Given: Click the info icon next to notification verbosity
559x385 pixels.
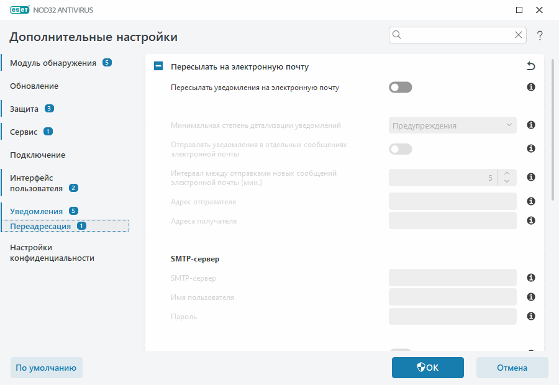Looking at the screenshot, I should (x=530, y=125).
